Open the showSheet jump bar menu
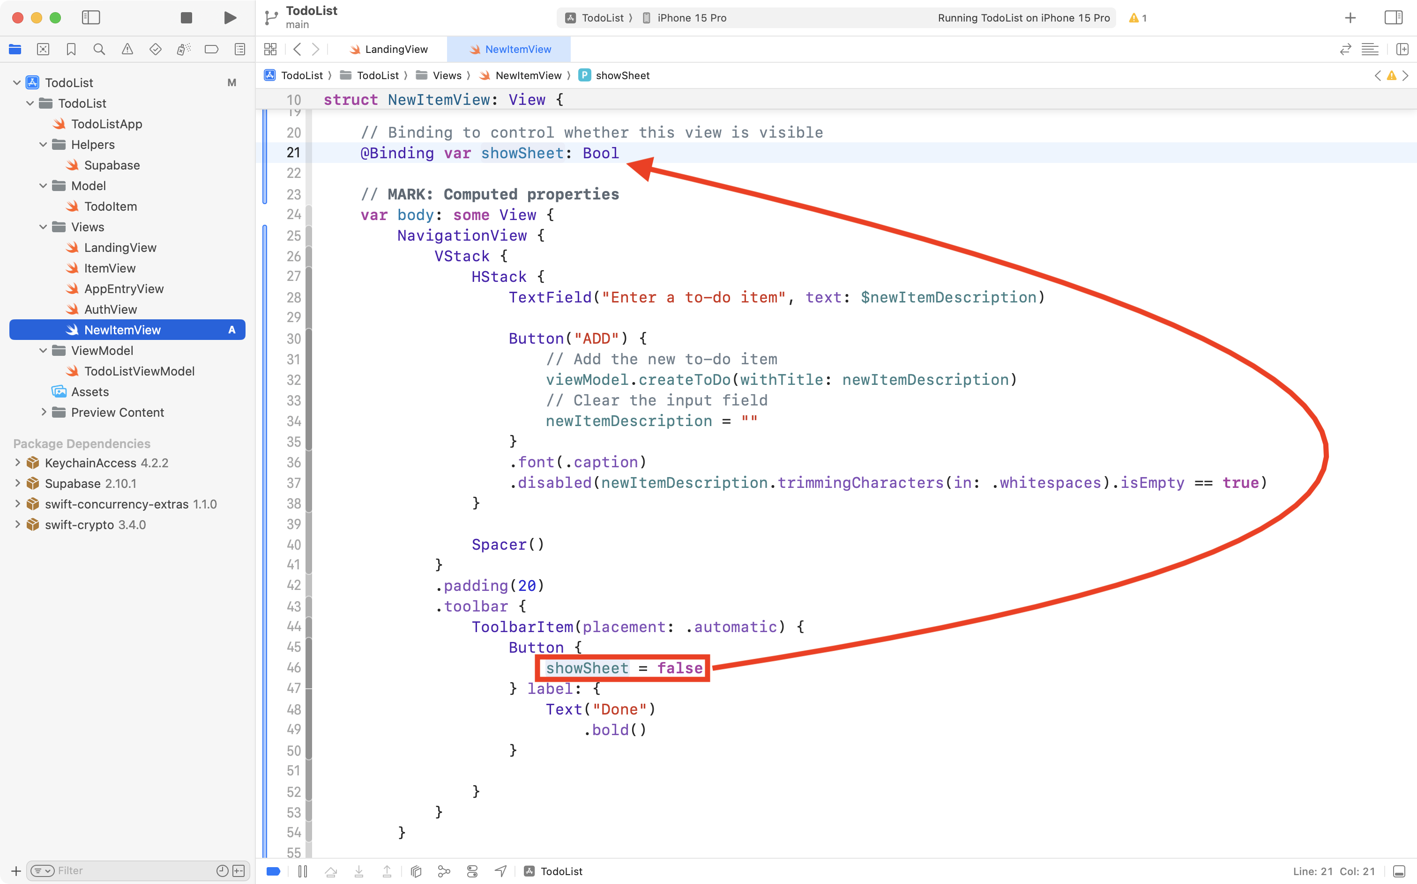 [621, 75]
